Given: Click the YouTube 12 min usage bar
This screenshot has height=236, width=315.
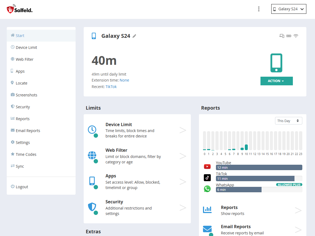Looking at the screenshot, I should coord(259,167).
